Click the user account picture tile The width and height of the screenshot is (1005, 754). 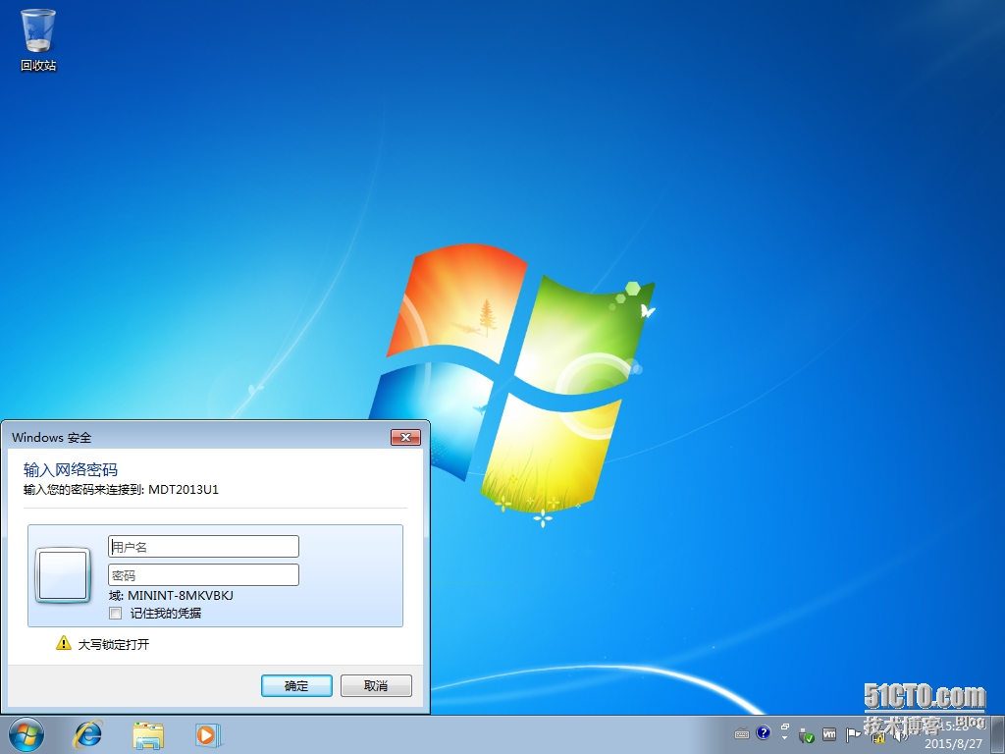[x=63, y=575]
